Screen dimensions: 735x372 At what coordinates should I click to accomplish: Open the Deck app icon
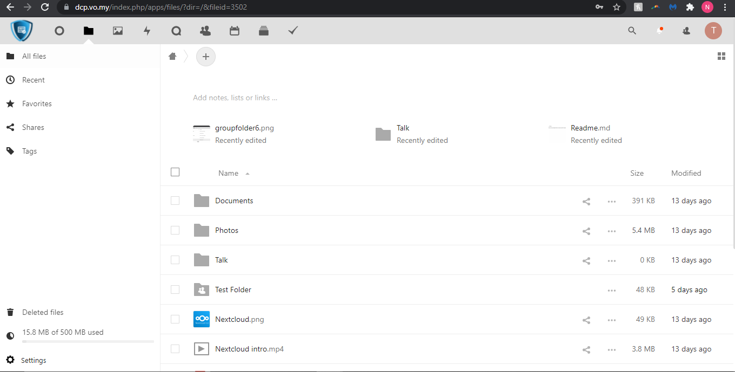pos(264,31)
